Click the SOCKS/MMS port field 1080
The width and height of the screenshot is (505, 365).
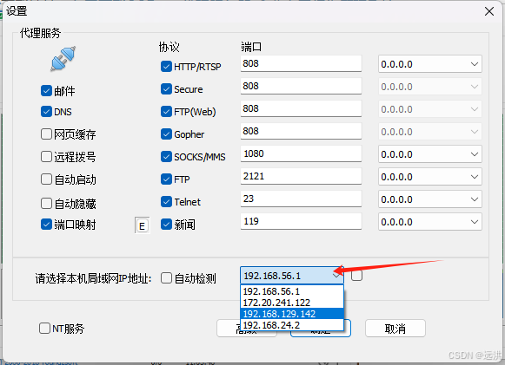(x=301, y=153)
